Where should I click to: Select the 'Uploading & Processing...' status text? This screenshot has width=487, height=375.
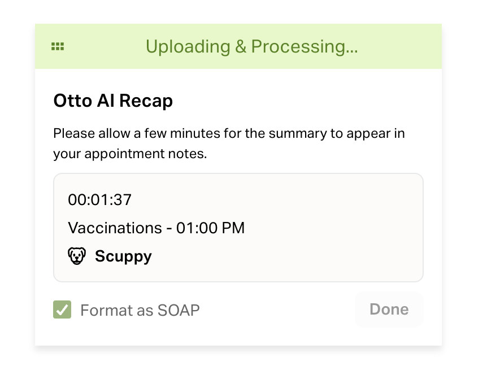[251, 47]
